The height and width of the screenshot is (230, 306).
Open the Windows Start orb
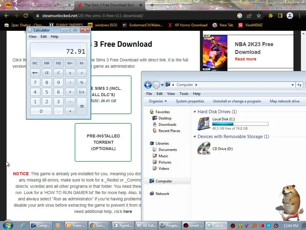[8, 225]
